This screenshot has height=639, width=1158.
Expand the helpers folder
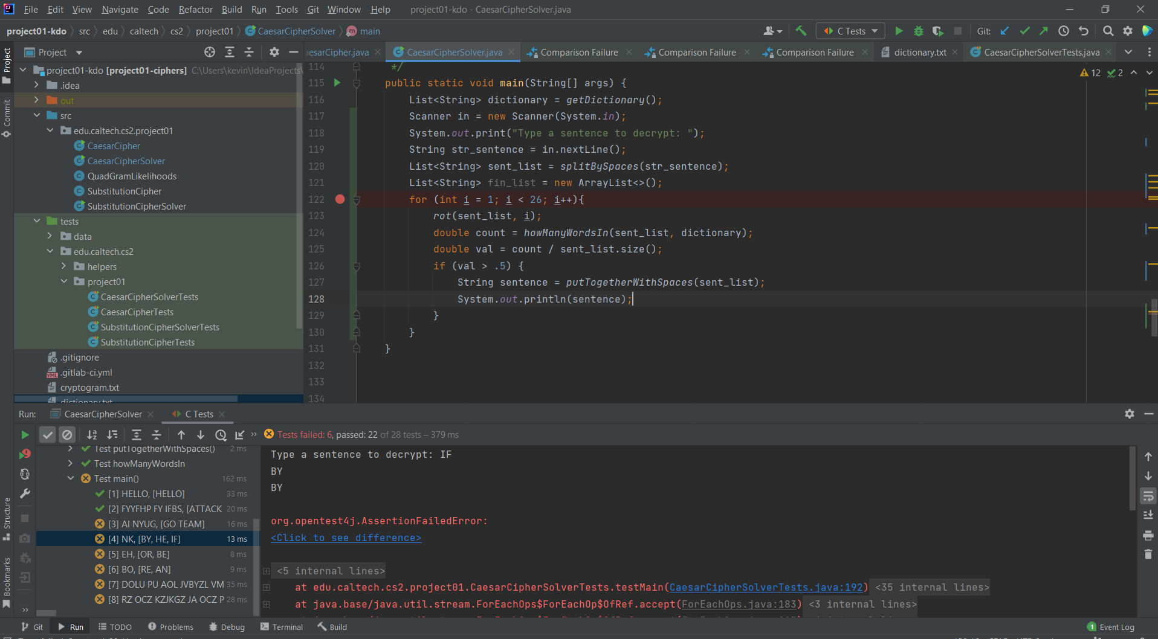64,266
